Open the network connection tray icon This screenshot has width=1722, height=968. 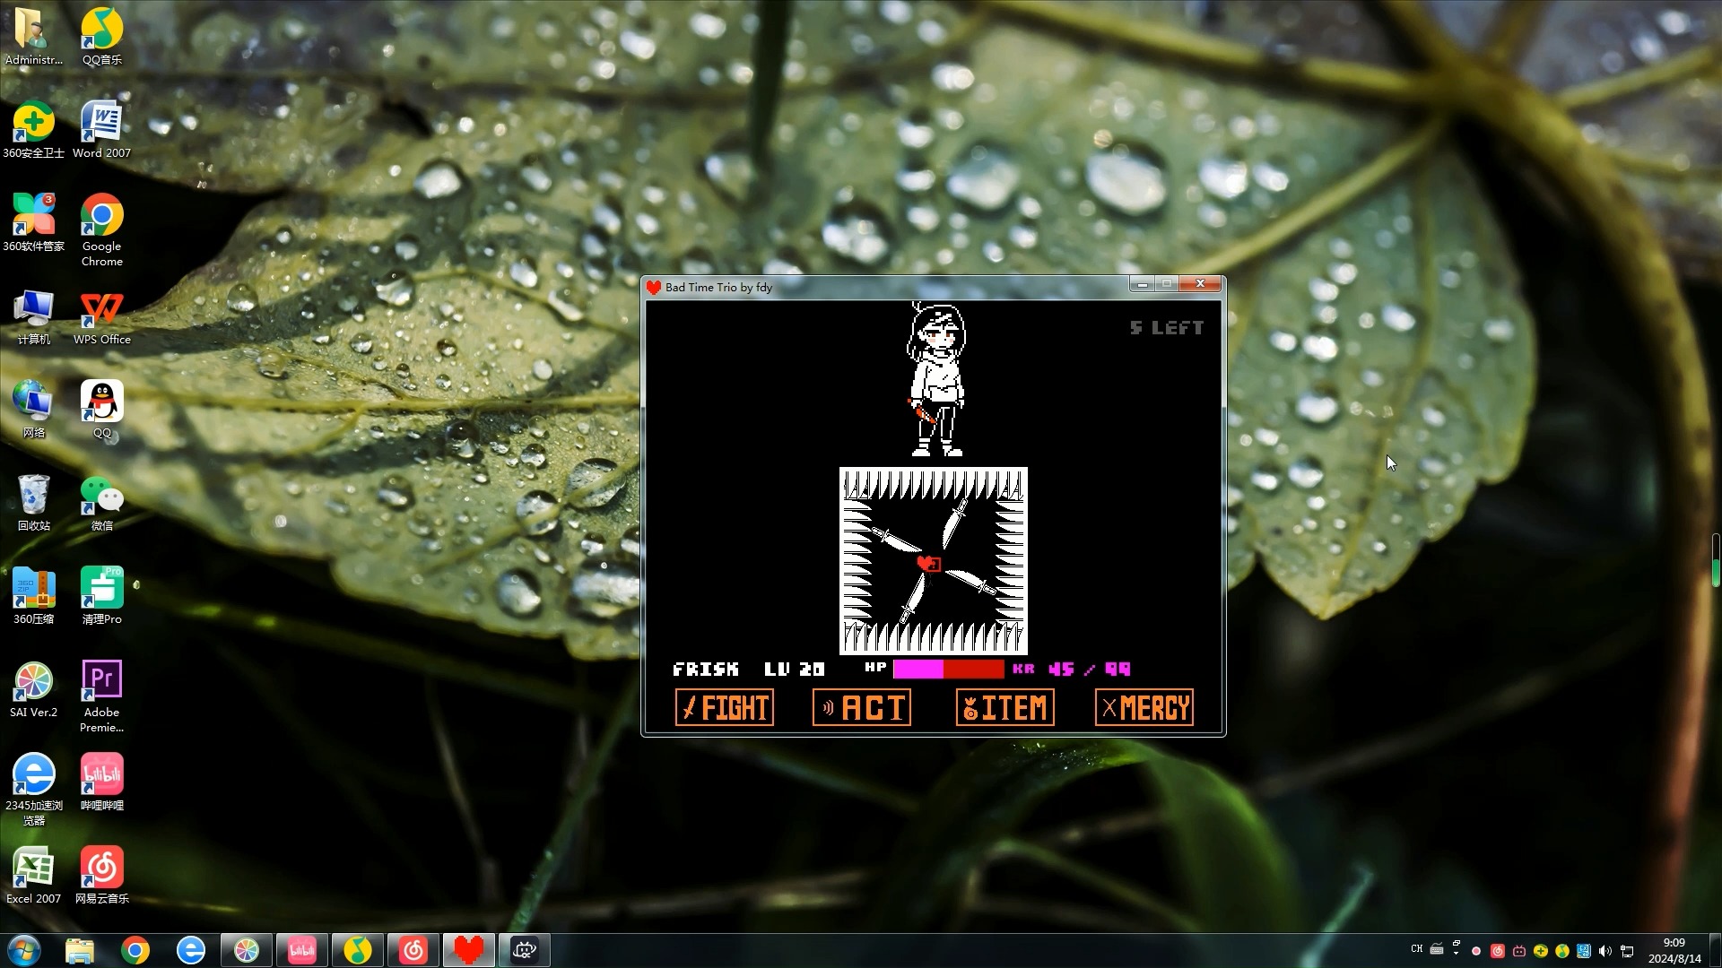coord(1627,951)
